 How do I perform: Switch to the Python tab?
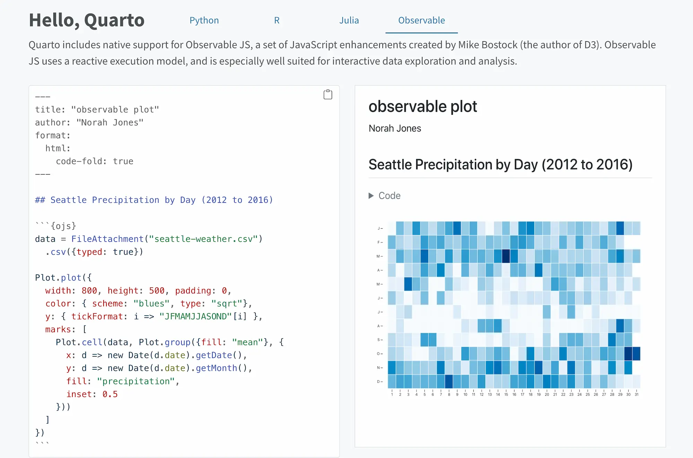(x=204, y=20)
